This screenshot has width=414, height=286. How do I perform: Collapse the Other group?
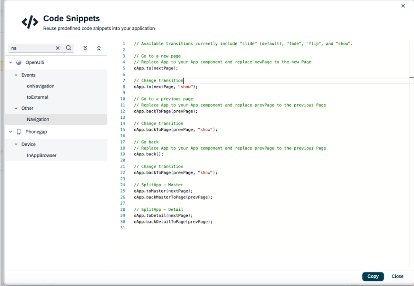(16, 108)
